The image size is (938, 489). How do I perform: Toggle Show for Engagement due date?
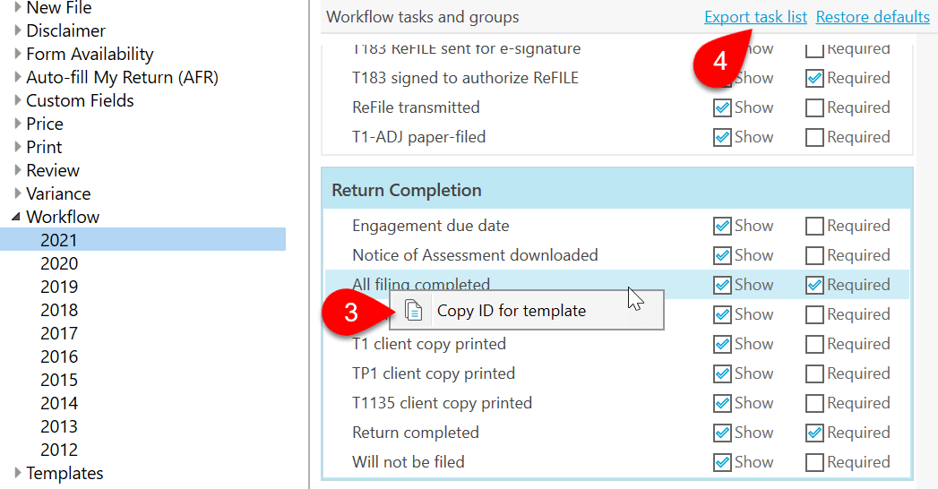click(722, 226)
